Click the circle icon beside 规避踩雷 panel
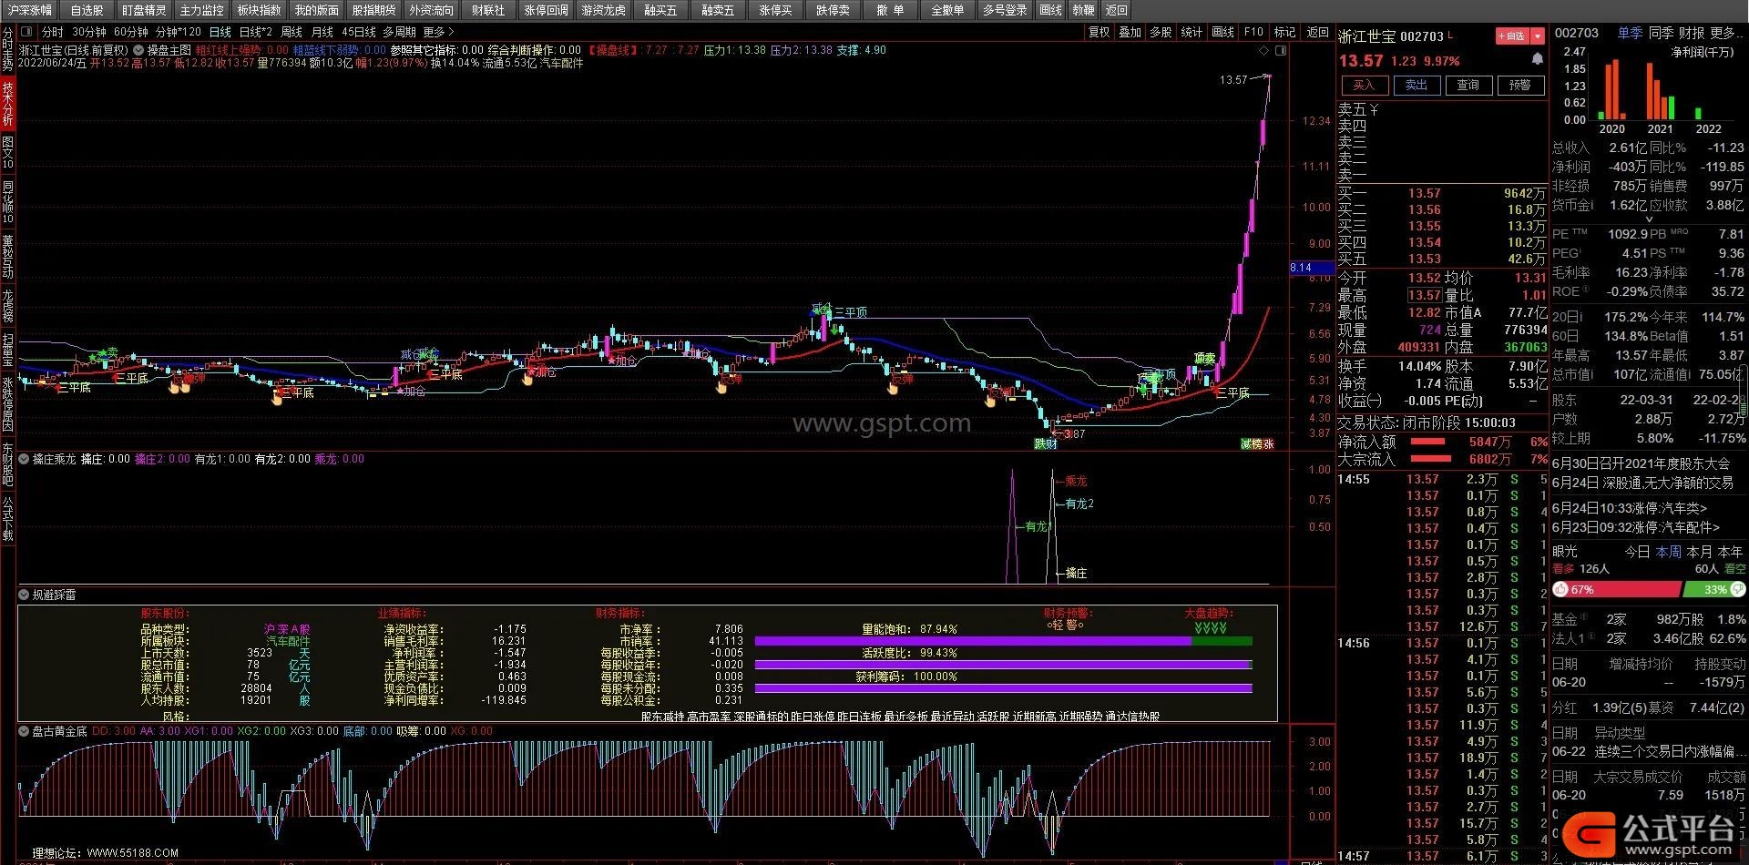Viewport: 1749px width, 865px height. click(x=24, y=595)
